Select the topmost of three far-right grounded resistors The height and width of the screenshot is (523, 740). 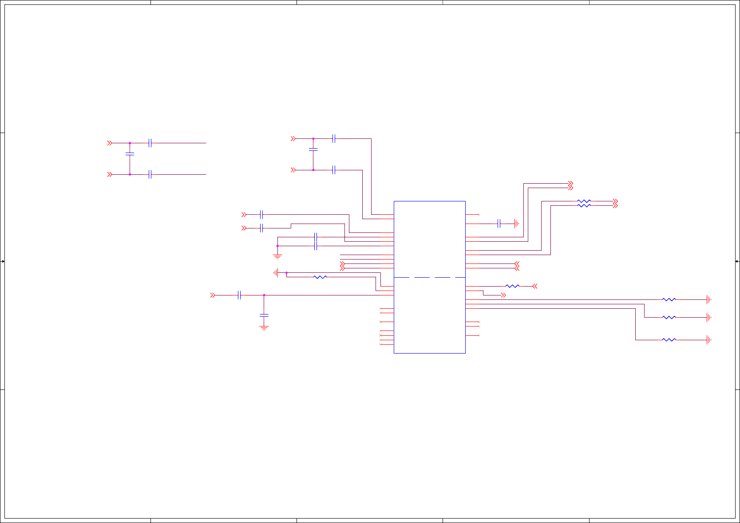pos(669,299)
